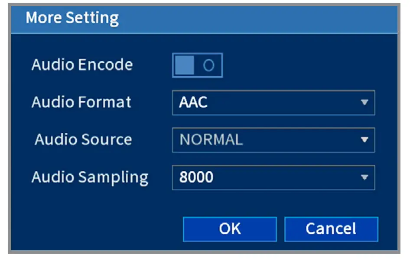410x262 pixels.
Task: Click the Audio Format label
Action: click(x=81, y=102)
